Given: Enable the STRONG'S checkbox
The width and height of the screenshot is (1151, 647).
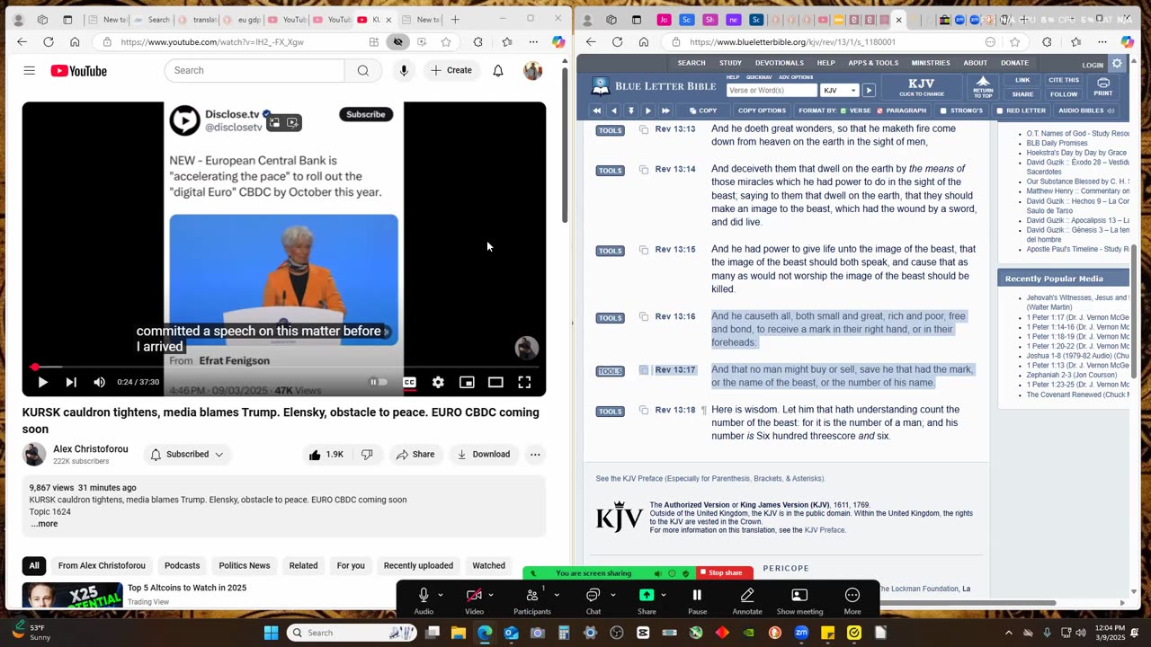Looking at the screenshot, I should coord(943,111).
